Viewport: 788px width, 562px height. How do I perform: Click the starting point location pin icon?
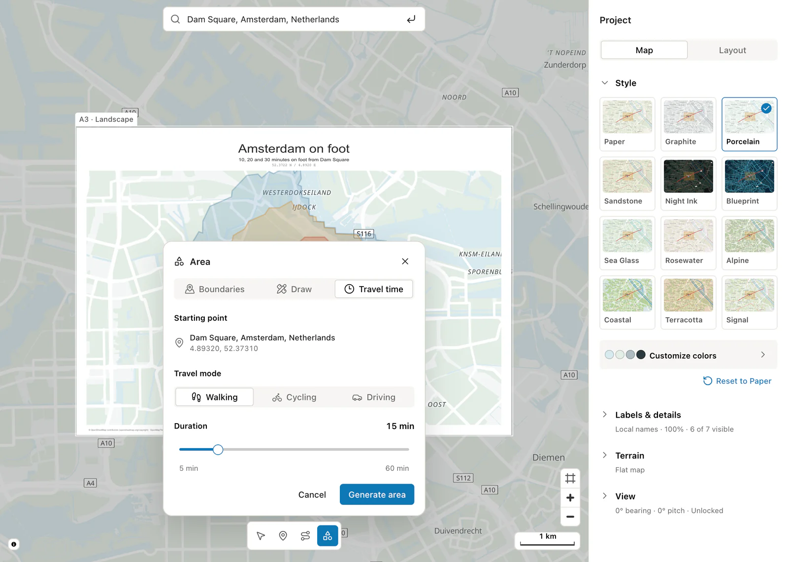click(x=179, y=343)
